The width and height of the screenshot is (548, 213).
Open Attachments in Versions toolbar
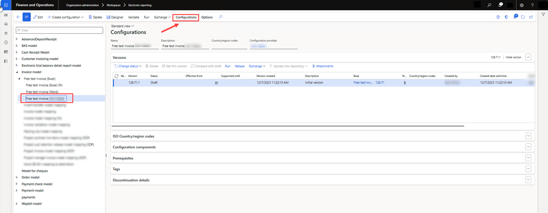[323, 66]
